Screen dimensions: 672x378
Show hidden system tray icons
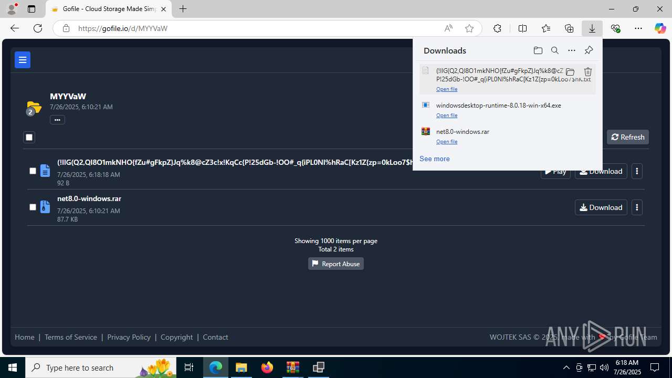566,367
